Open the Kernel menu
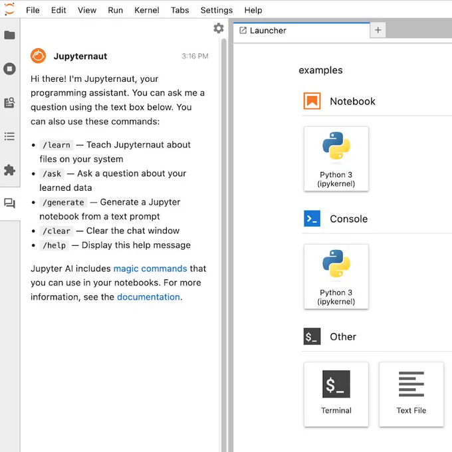 click(147, 10)
